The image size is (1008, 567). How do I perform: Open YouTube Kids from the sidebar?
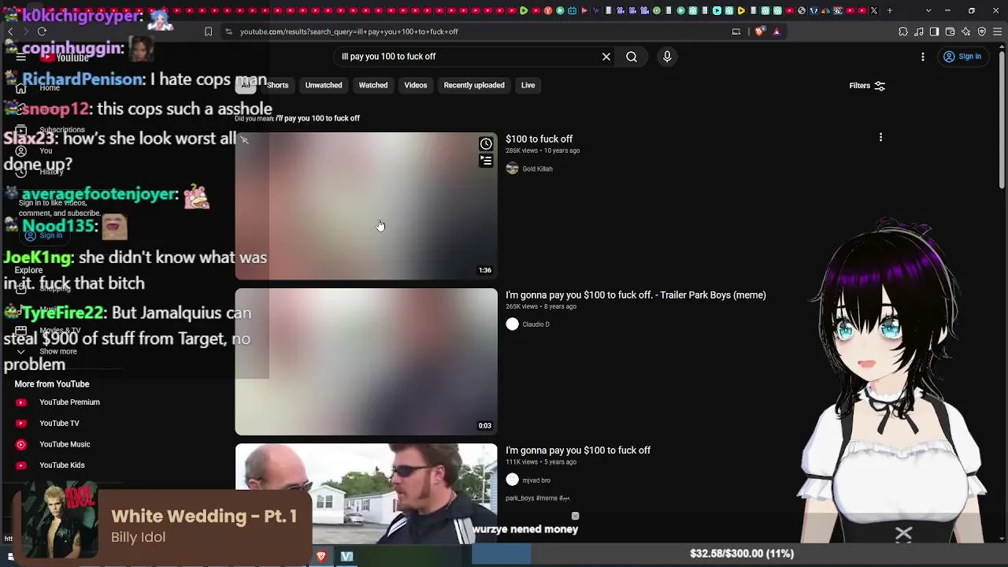[x=61, y=465]
